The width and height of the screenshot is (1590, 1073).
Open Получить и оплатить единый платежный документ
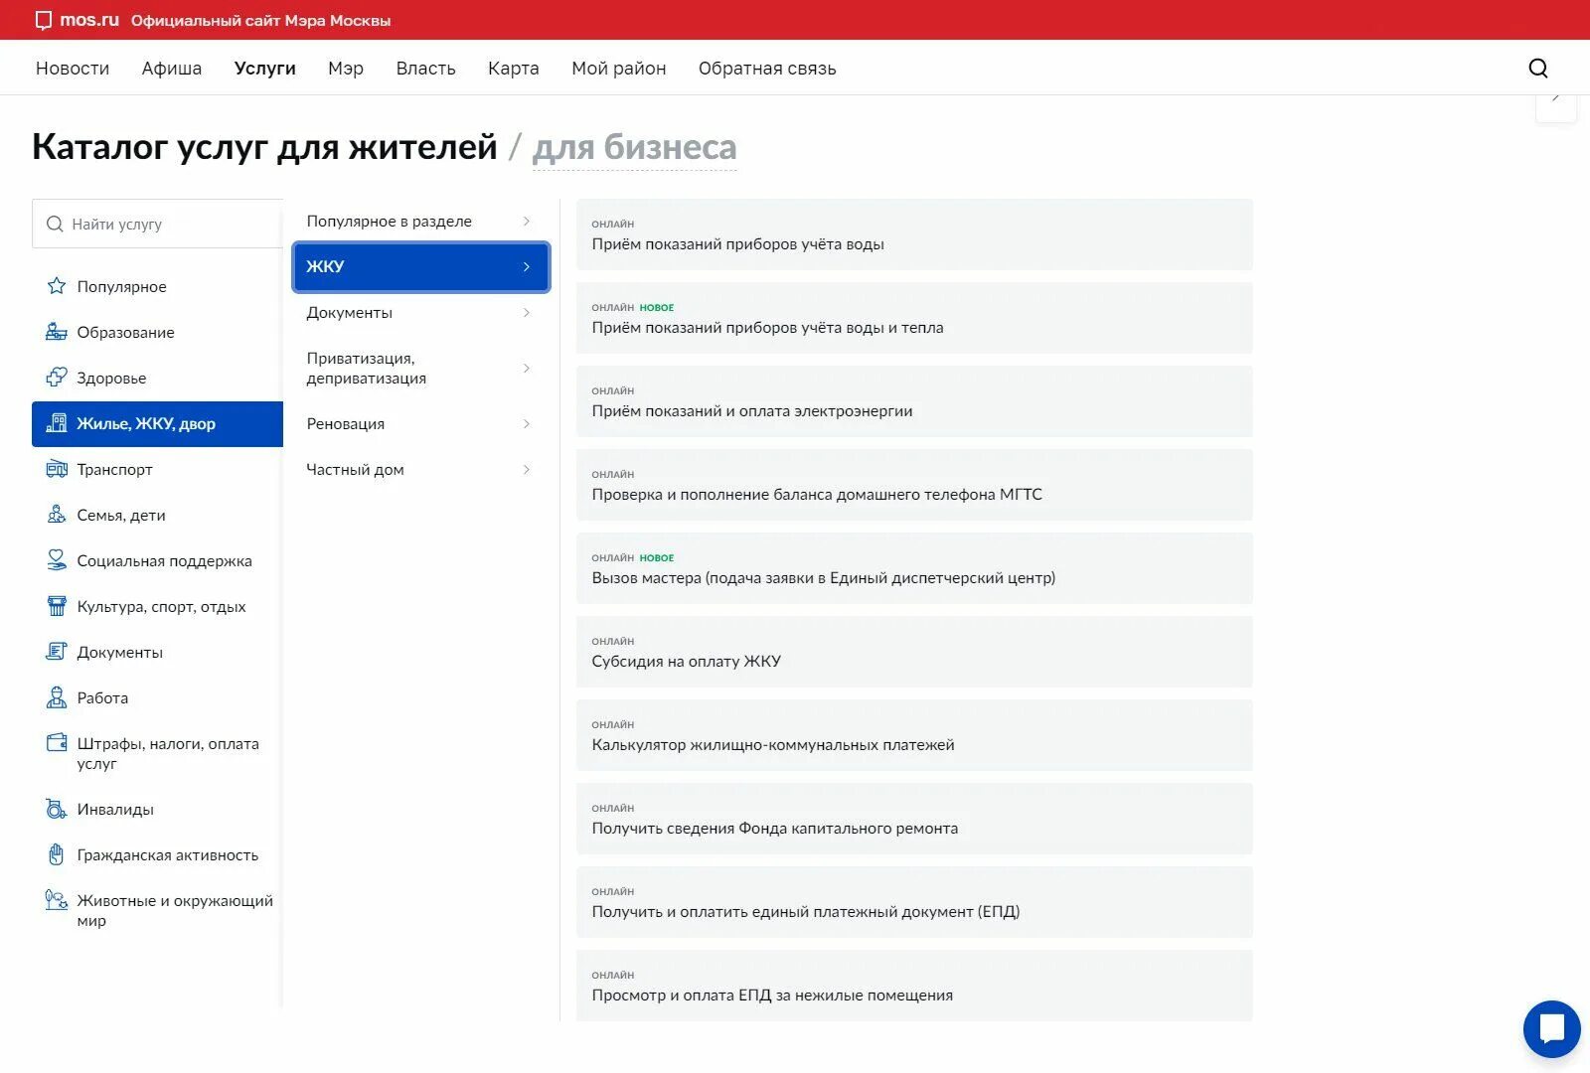(x=914, y=902)
